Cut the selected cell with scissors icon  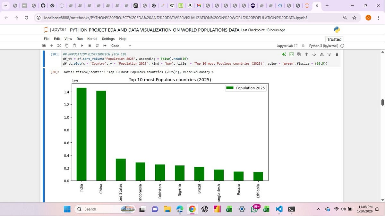[59, 46]
